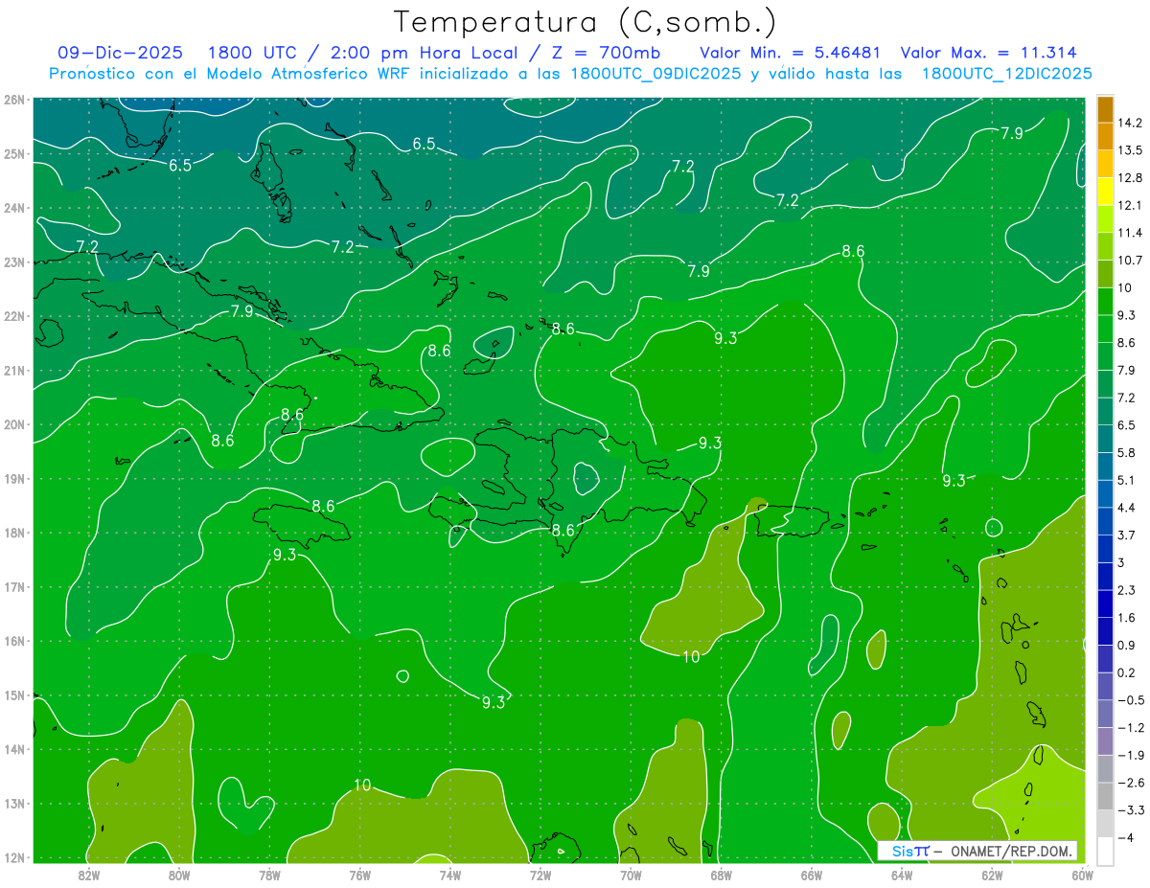Screen dimensions: 1150x888
Task: Click the colorbar label "3.7"
Action: click(x=1126, y=535)
